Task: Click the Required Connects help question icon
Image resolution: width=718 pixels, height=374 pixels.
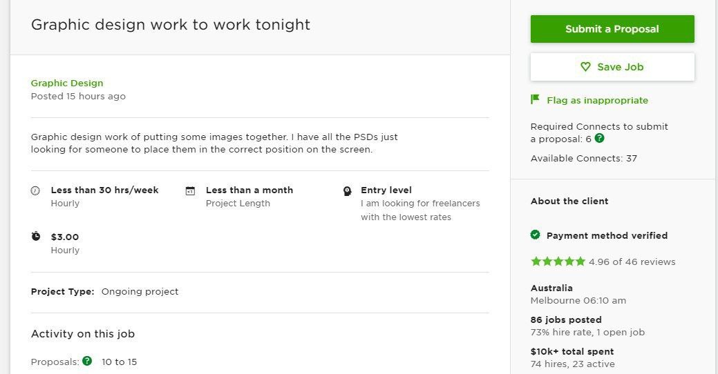Action: click(599, 138)
